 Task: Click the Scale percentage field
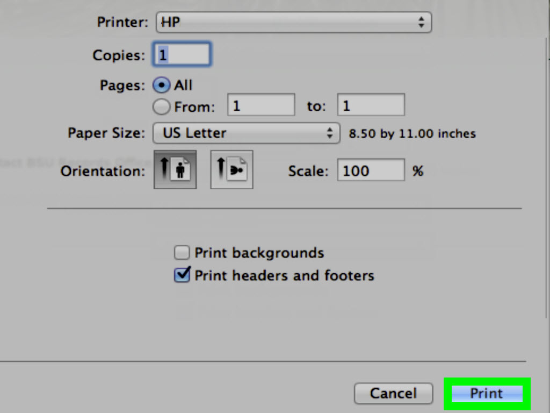[371, 170]
